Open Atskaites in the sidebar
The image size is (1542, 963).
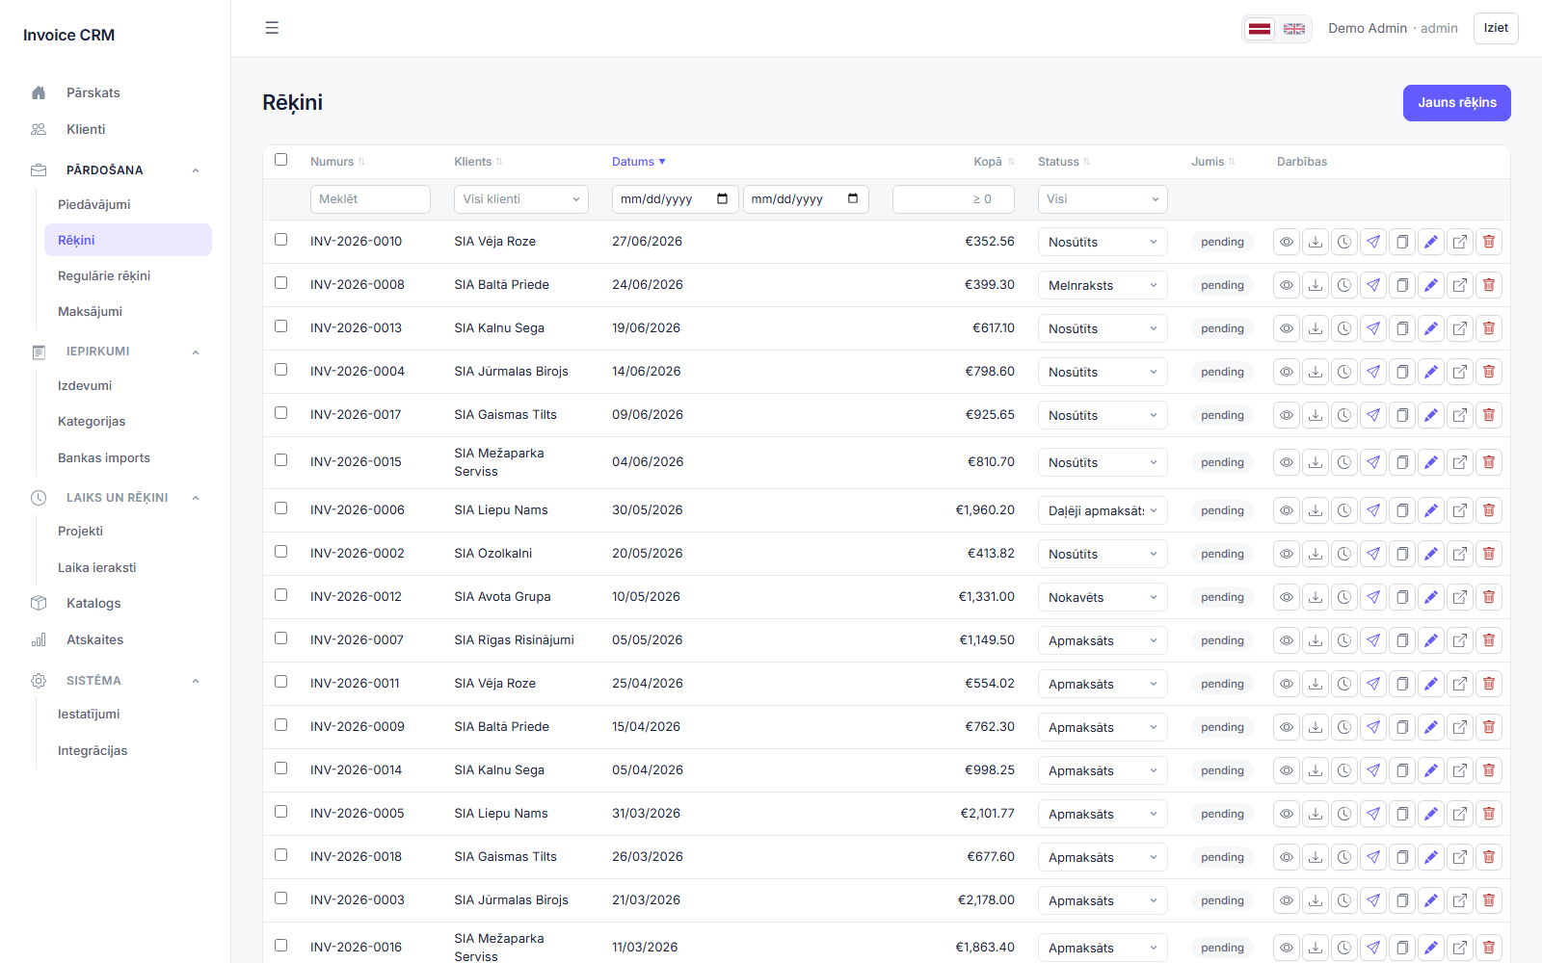pyautogui.click(x=116, y=640)
